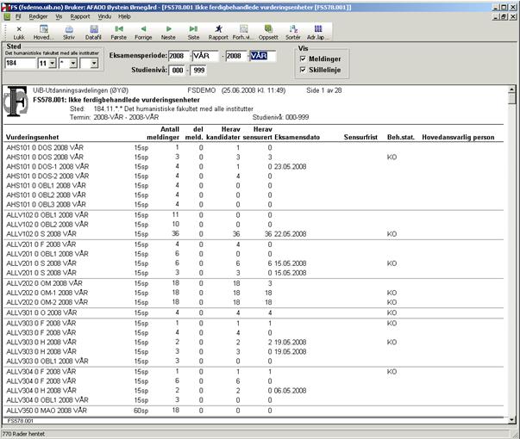Click the Herav kandidater column header
The height and width of the screenshot is (439, 520).
pyautogui.click(x=222, y=133)
